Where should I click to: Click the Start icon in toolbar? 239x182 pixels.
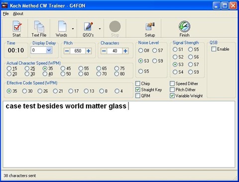pos(17,26)
